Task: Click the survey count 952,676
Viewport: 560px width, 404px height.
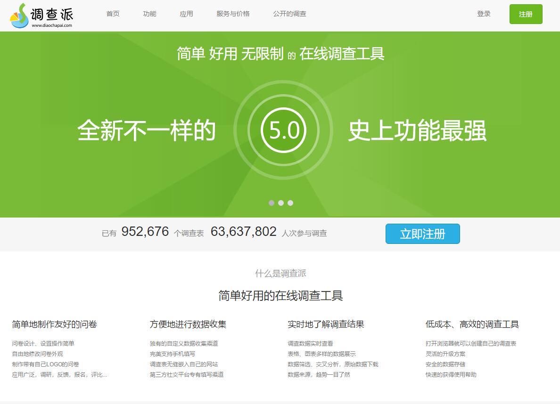Action: pyautogui.click(x=145, y=232)
